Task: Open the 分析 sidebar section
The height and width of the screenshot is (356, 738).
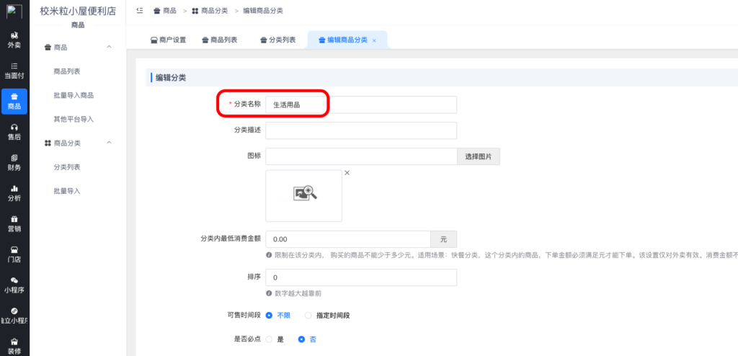Action: tap(14, 193)
